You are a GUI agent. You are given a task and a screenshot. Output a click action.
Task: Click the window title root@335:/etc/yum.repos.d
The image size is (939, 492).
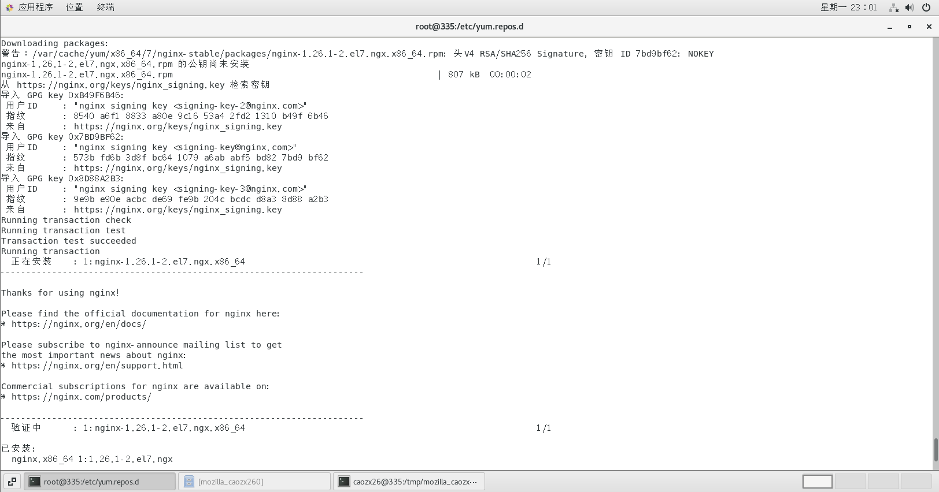coord(469,27)
